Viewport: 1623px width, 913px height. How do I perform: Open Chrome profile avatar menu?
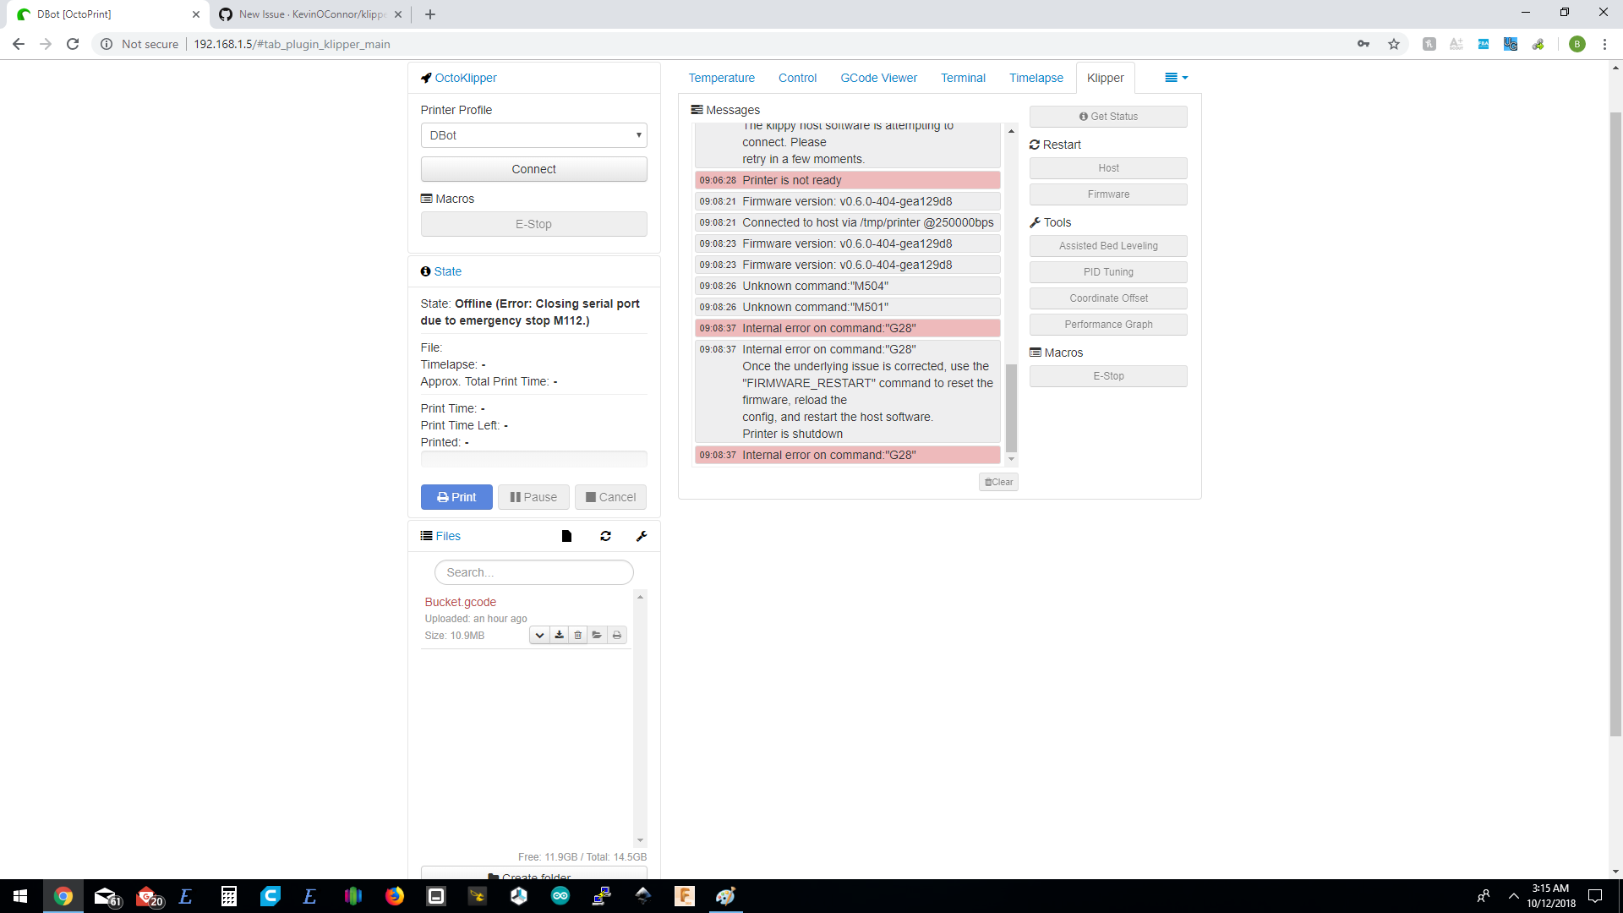point(1577,44)
